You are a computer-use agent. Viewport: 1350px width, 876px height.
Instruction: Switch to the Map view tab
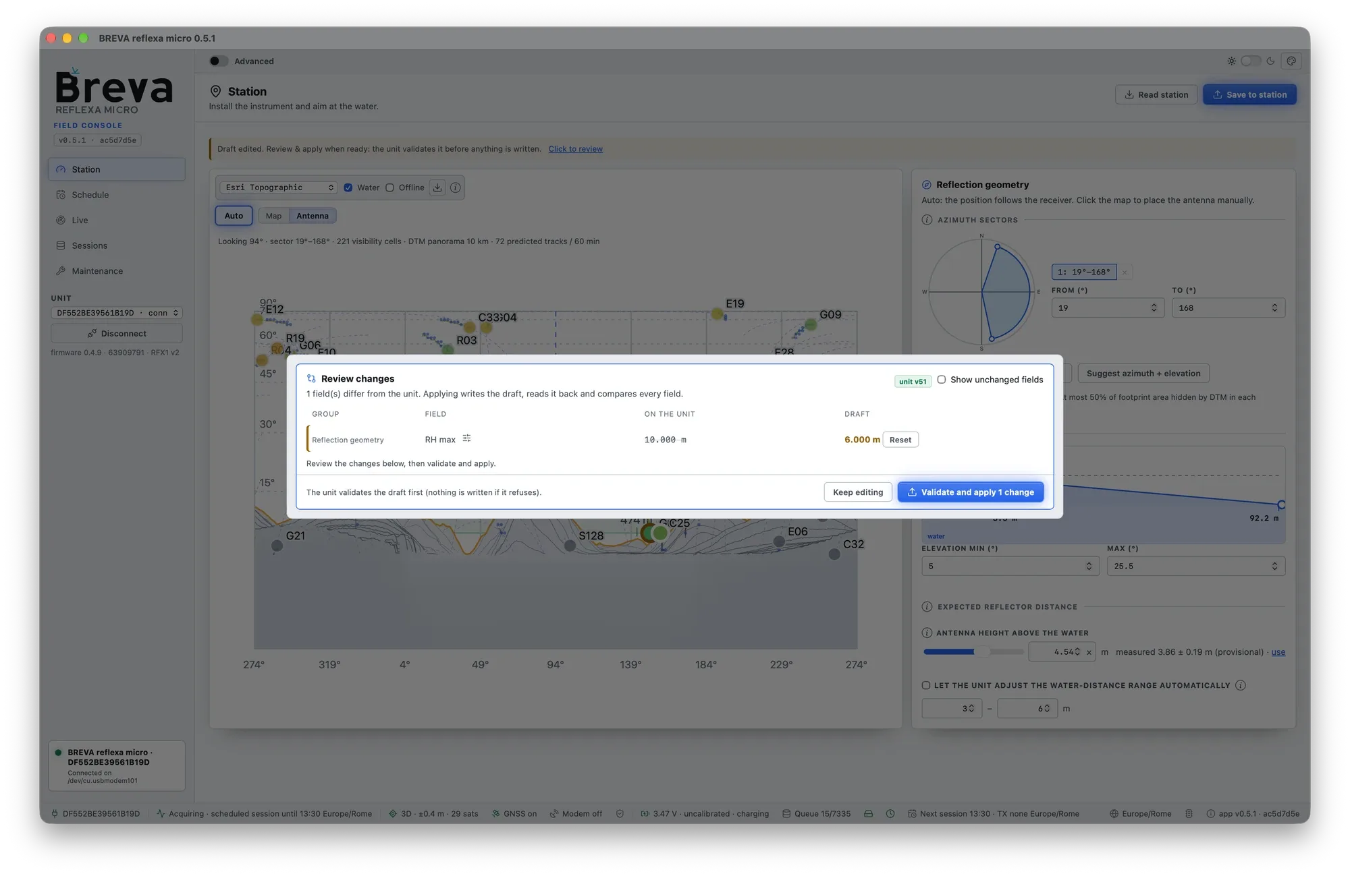tap(273, 216)
